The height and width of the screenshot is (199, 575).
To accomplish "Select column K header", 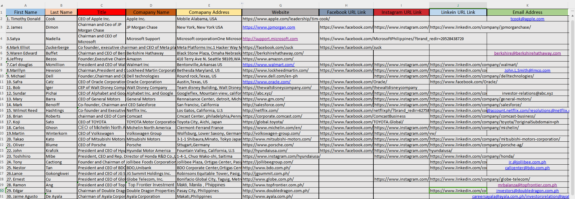I will [527, 5].
